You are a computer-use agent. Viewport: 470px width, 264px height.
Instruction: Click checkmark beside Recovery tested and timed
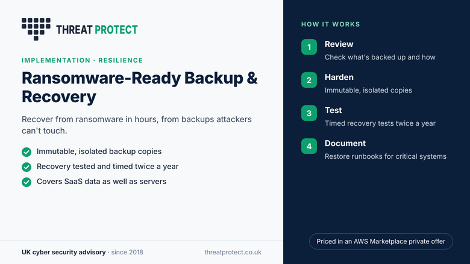click(x=27, y=167)
